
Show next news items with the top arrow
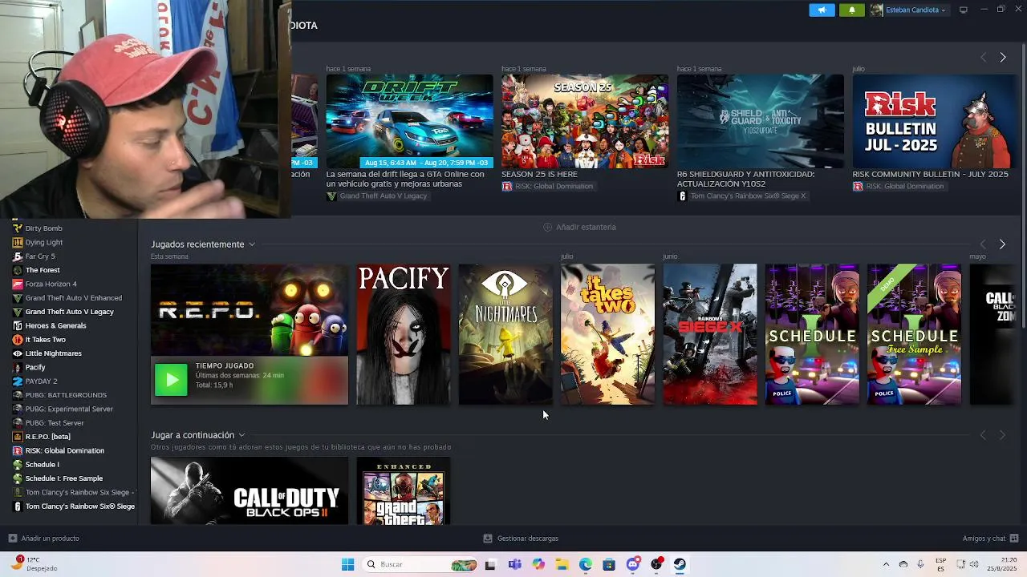(1002, 58)
